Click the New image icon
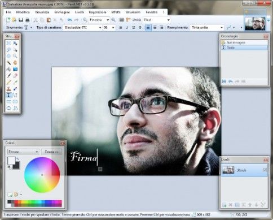Screen dimensions: 273x220 click(x=8, y=20)
